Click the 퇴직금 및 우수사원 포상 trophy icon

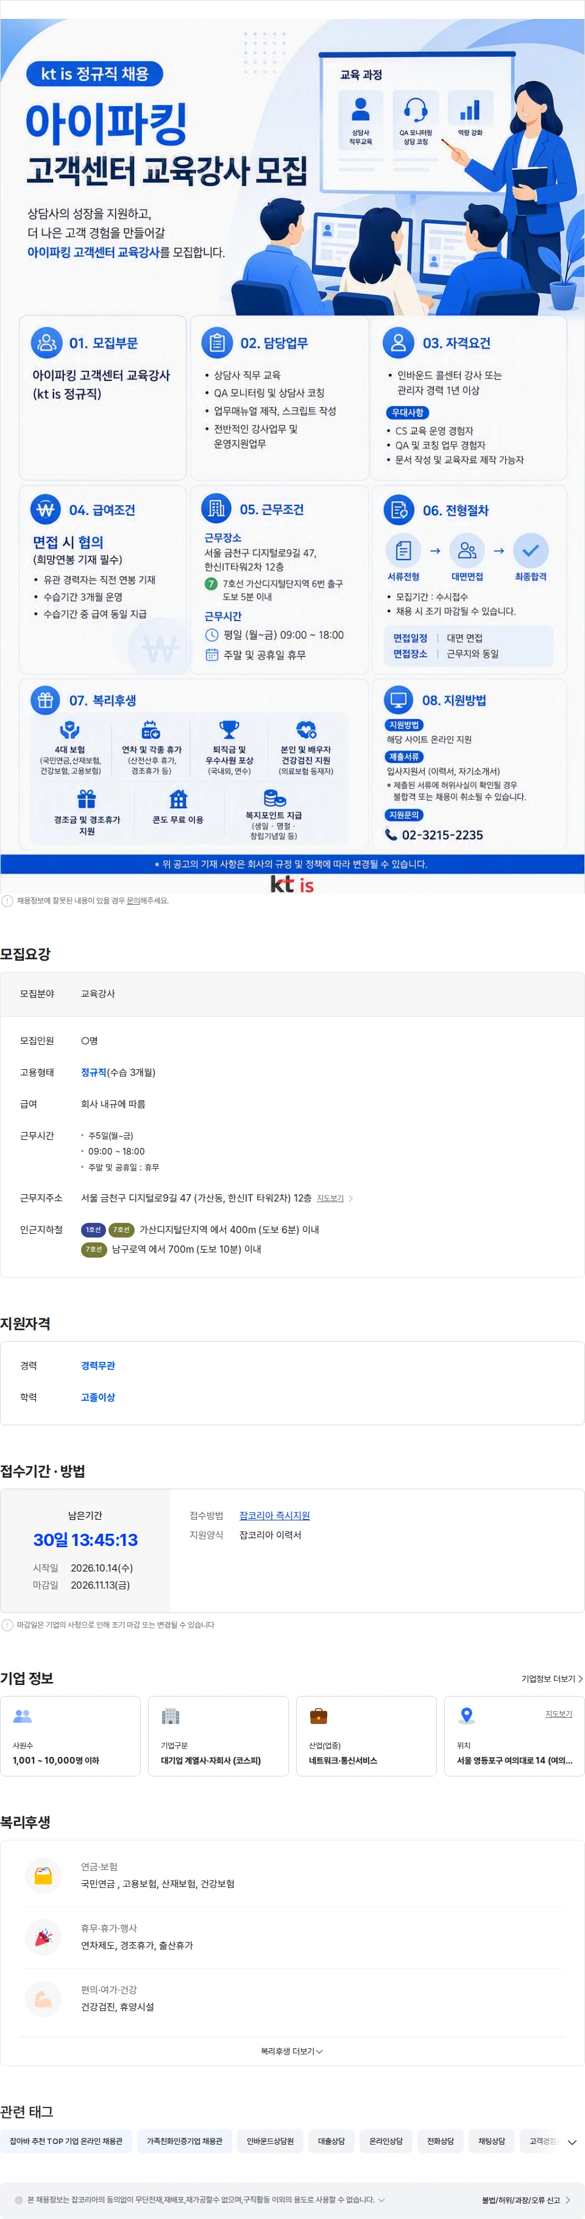[x=229, y=730]
